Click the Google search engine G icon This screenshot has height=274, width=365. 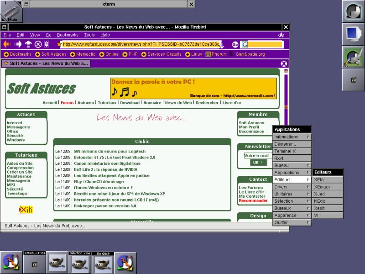(245, 44)
